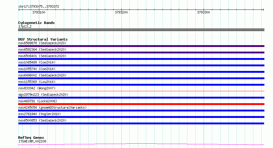The width and height of the screenshot is (273, 148).
Task: Click the blue bar under nsv1065489
Action: [x=141, y=65]
